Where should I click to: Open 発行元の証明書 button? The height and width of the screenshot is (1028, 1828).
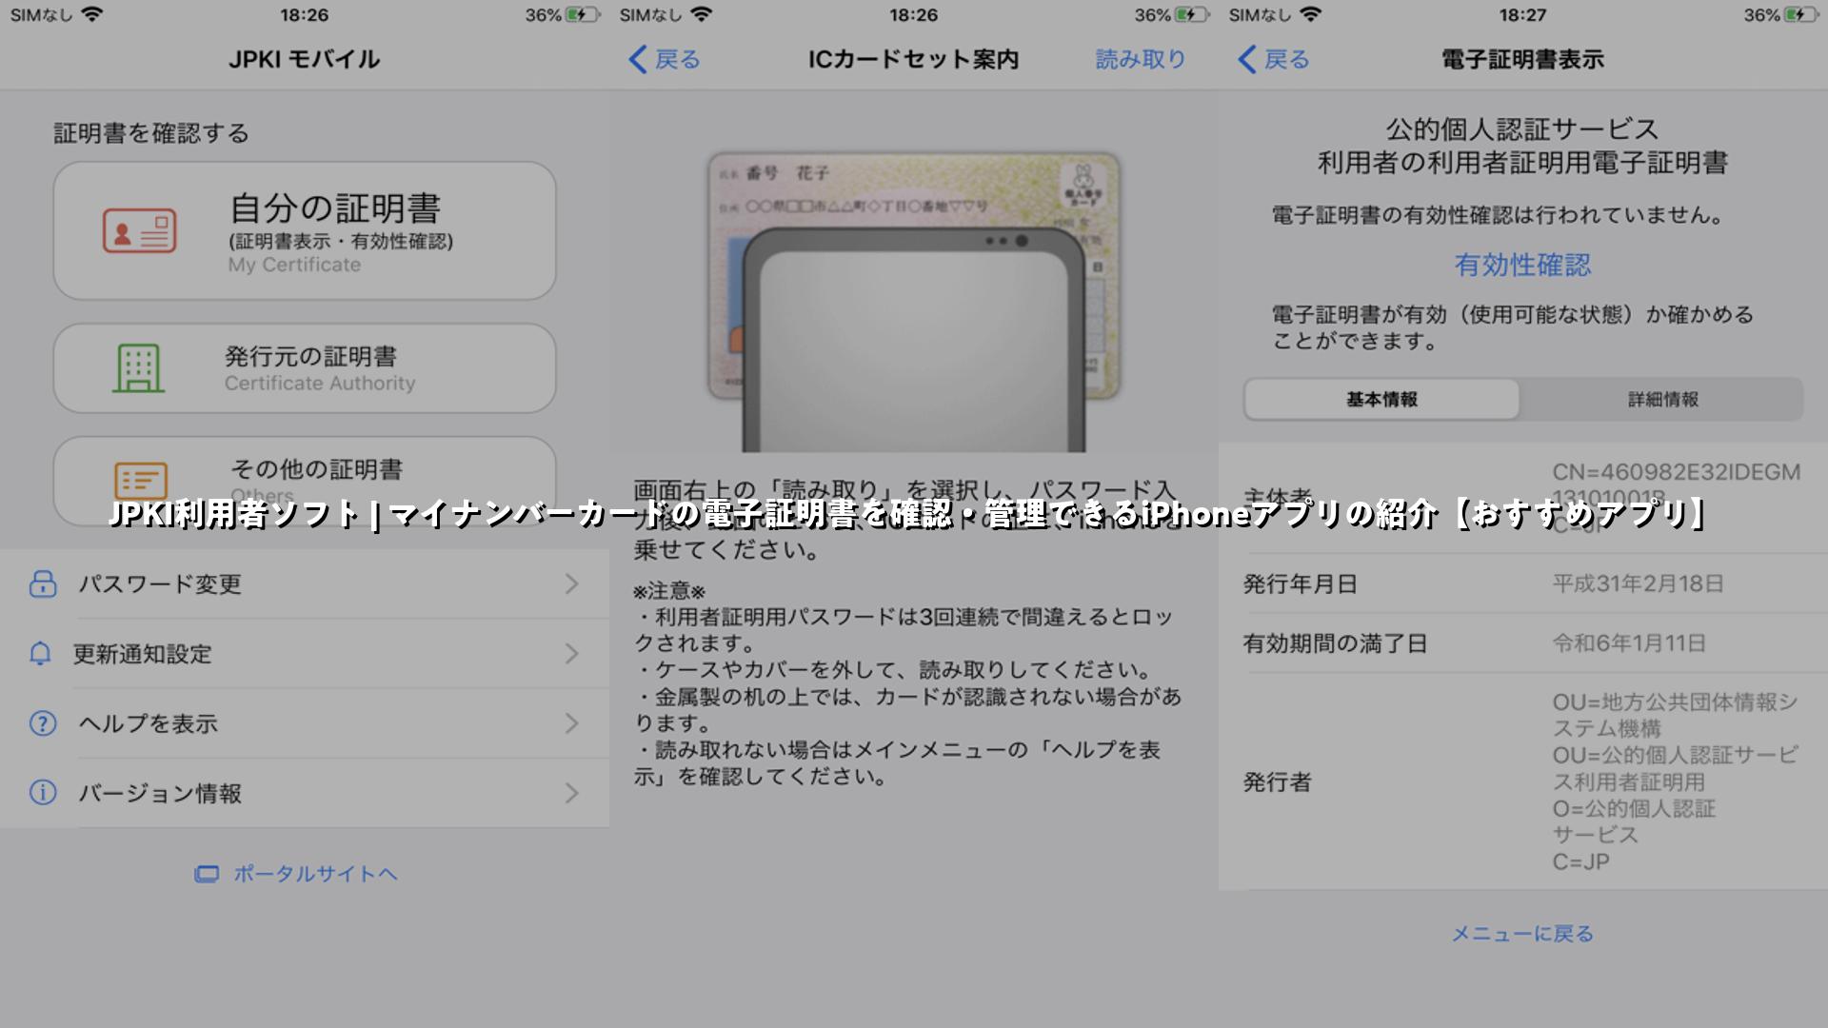click(305, 368)
